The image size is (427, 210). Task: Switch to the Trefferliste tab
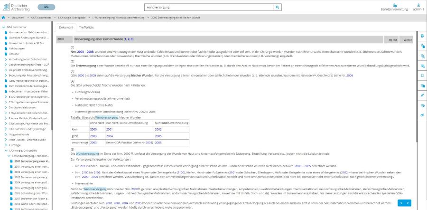tap(86, 27)
